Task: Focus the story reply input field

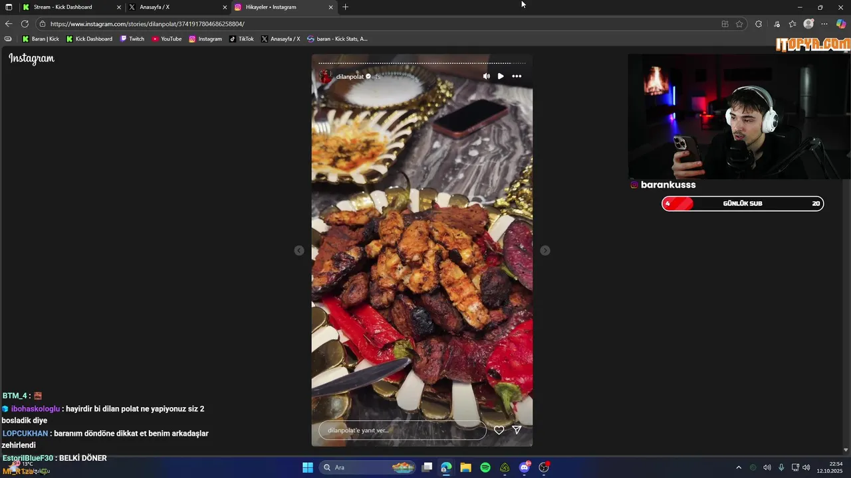Action: point(402,430)
